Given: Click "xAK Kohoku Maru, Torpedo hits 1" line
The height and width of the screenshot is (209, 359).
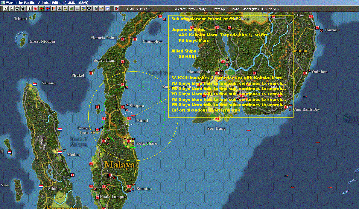Looking at the screenshot, I should click(x=215, y=35).
